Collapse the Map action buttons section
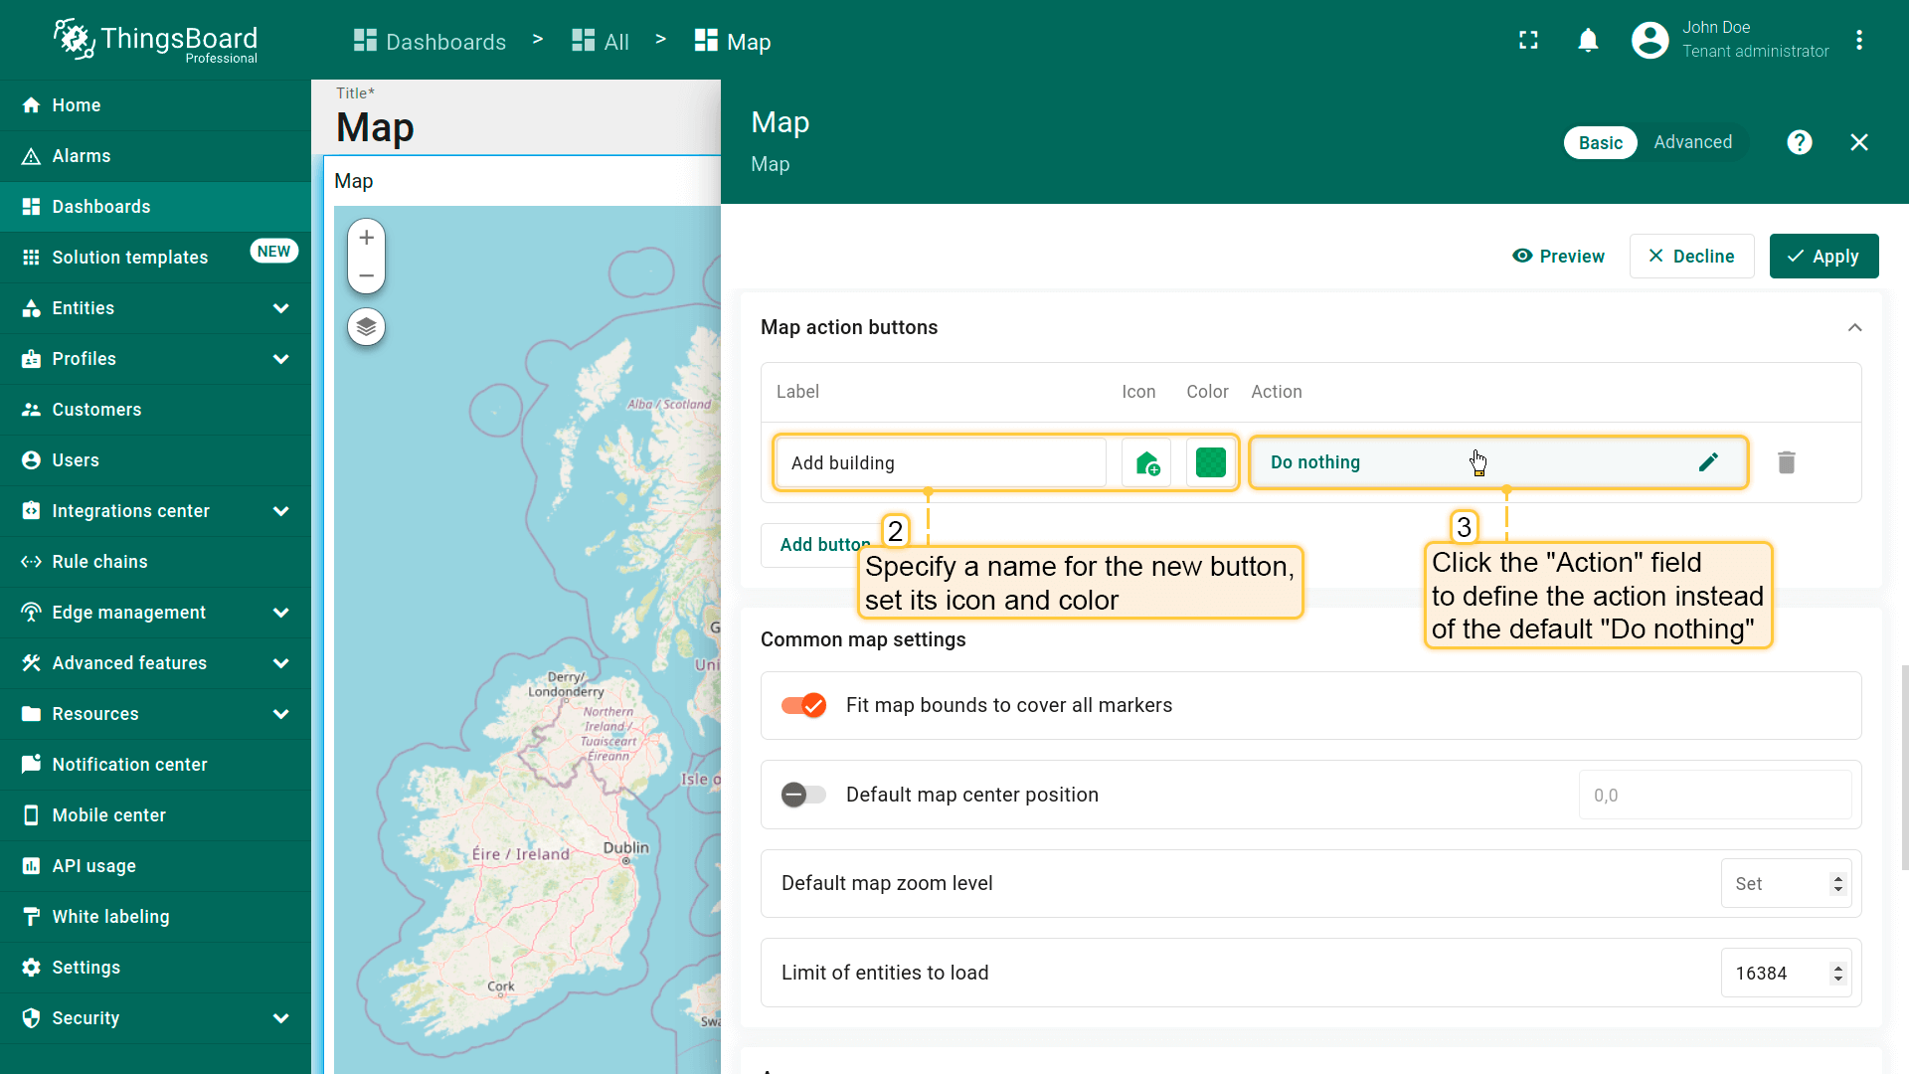Viewport: 1909px width, 1074px height. pos(1854,327)
